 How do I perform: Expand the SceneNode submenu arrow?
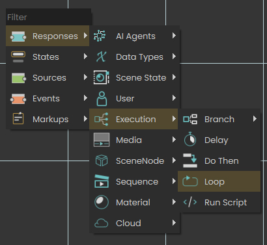coord(174,161)
